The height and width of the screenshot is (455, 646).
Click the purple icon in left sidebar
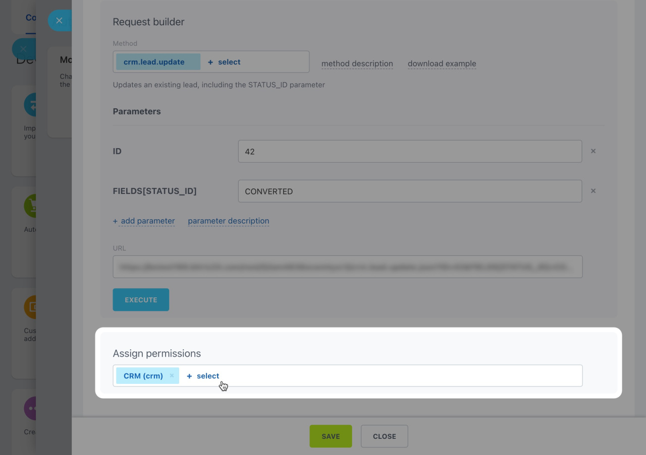coord(30,408)
